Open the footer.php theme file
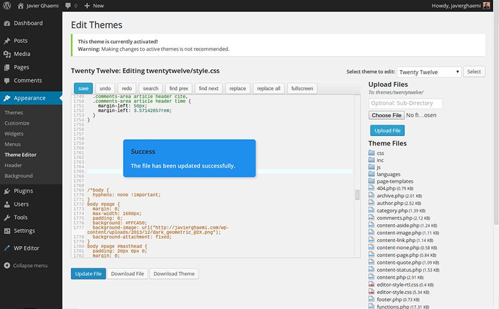The width and height of the screenshot is (499, 309). click(398, 300)
